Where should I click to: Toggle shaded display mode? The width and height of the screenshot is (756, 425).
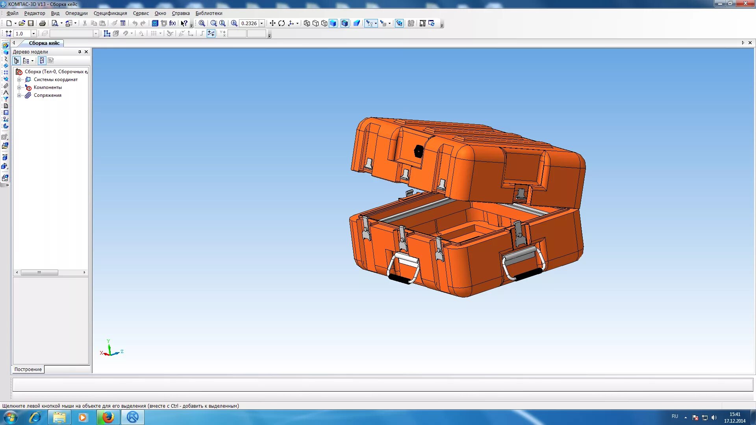click(x=333, y=23)
